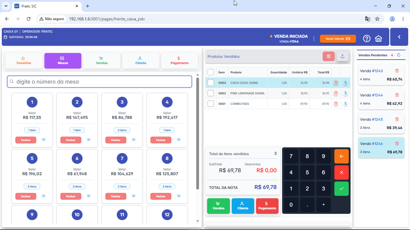Click Fechar on mesa 1
The height and width of the screenshot is (230, 410).
click(26, 140)
